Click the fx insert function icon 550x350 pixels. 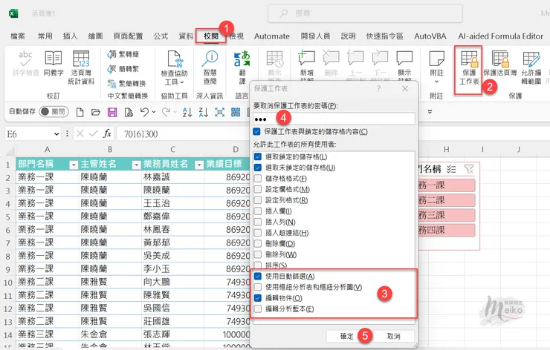(107, 133)
